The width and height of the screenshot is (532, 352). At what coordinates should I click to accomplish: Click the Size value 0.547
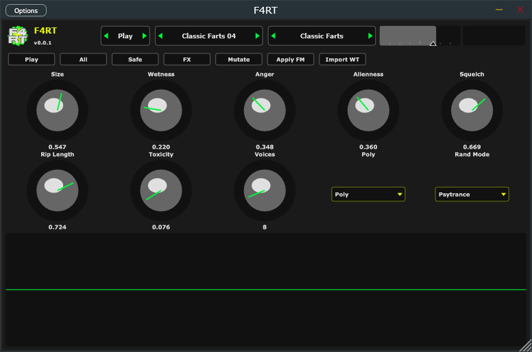[58, 147]
